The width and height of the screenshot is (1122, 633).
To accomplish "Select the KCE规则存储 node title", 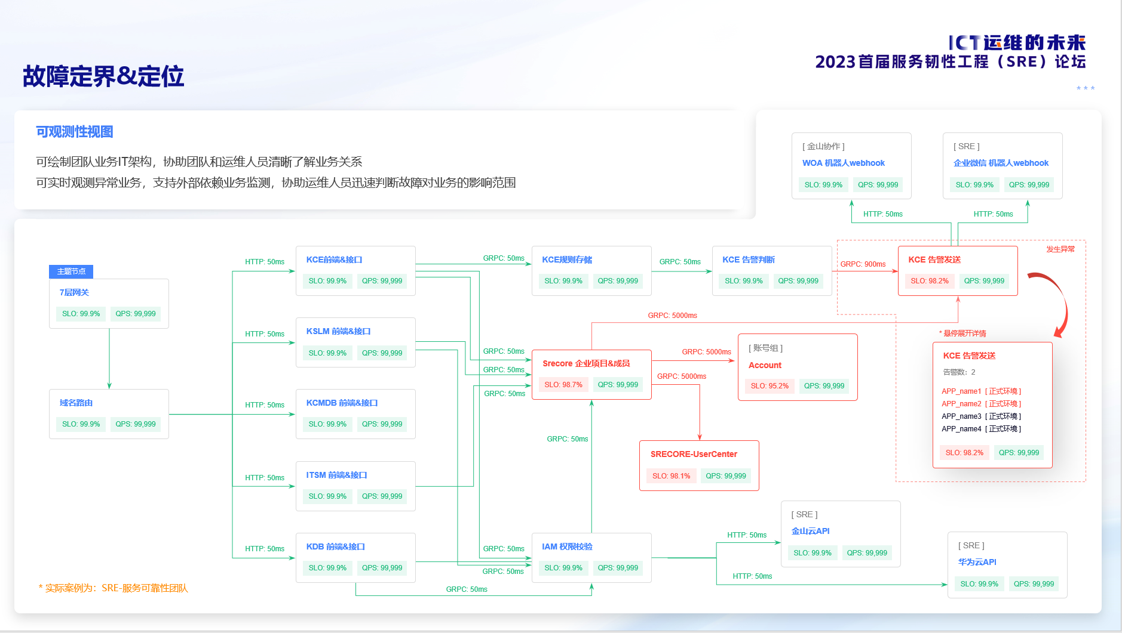I will point(567,260).
